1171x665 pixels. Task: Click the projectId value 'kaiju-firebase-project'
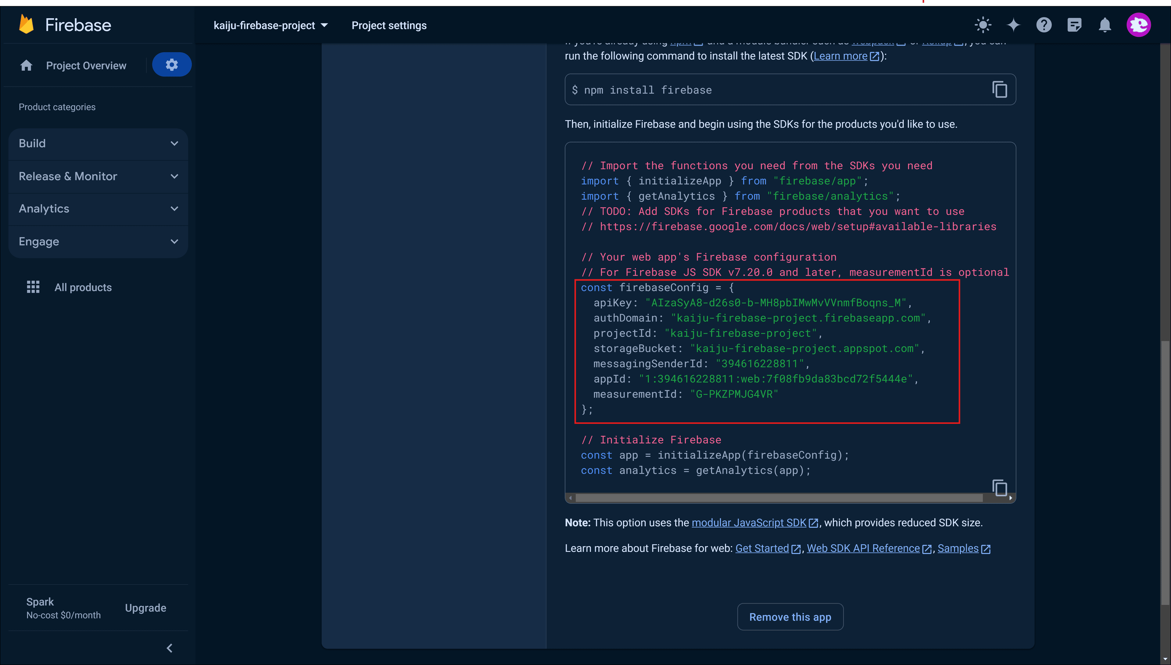click(x=740, y=333)
